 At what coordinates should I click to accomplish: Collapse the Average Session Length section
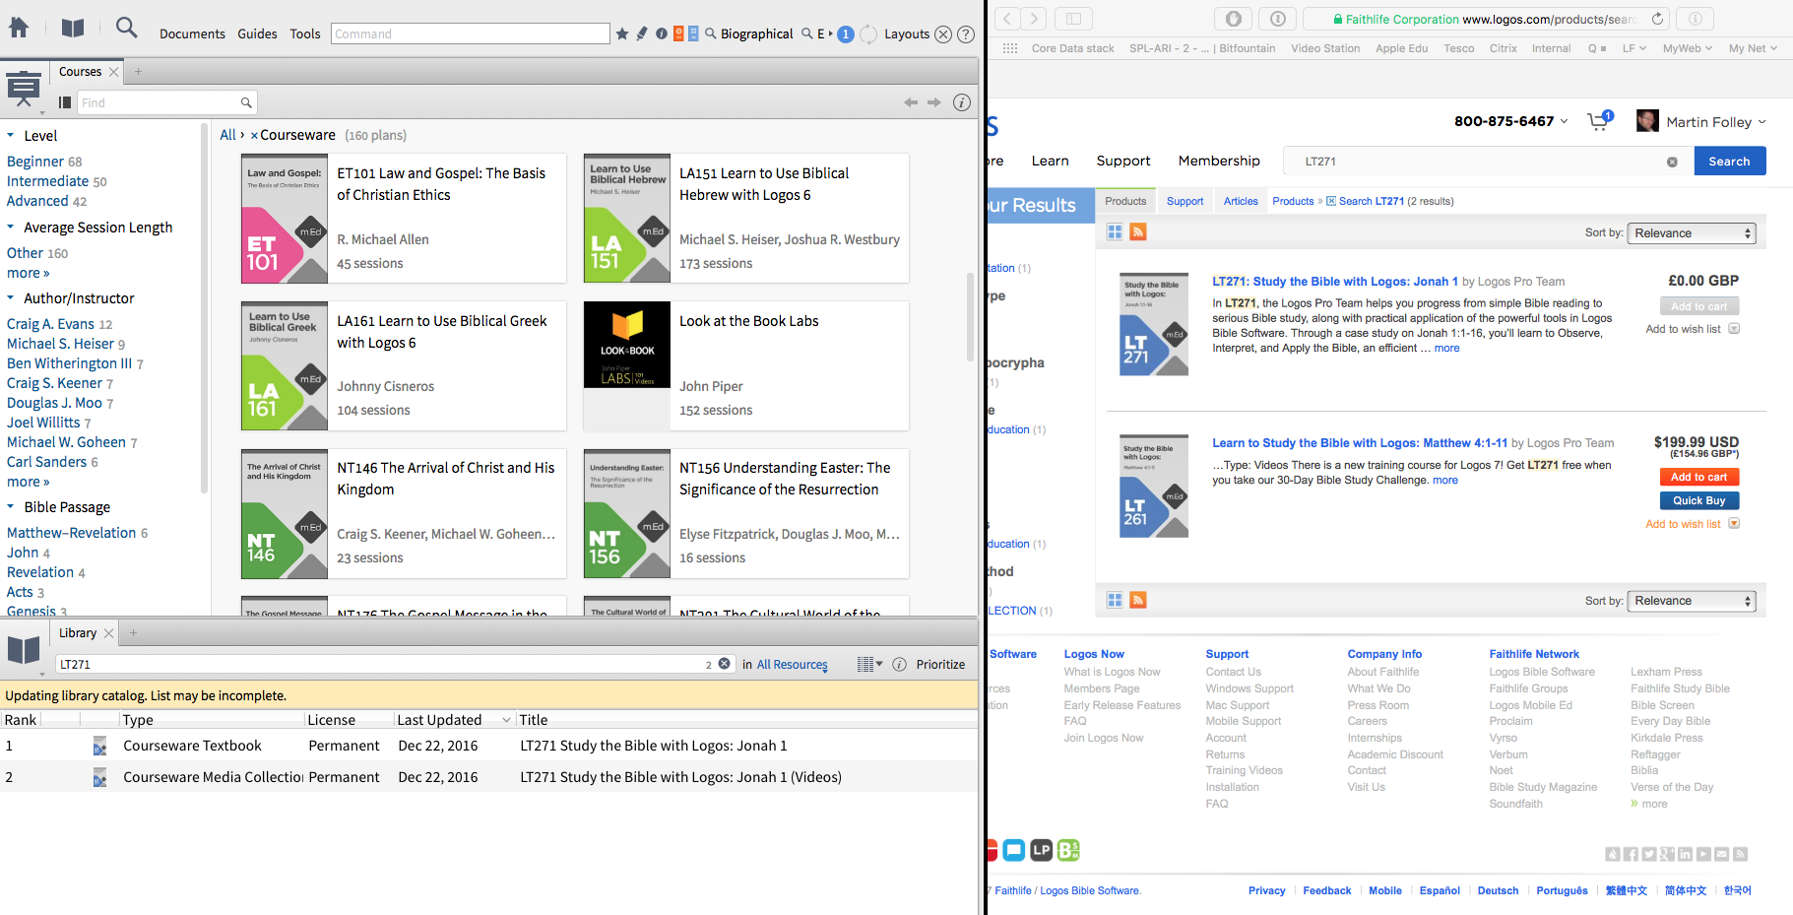11,228
